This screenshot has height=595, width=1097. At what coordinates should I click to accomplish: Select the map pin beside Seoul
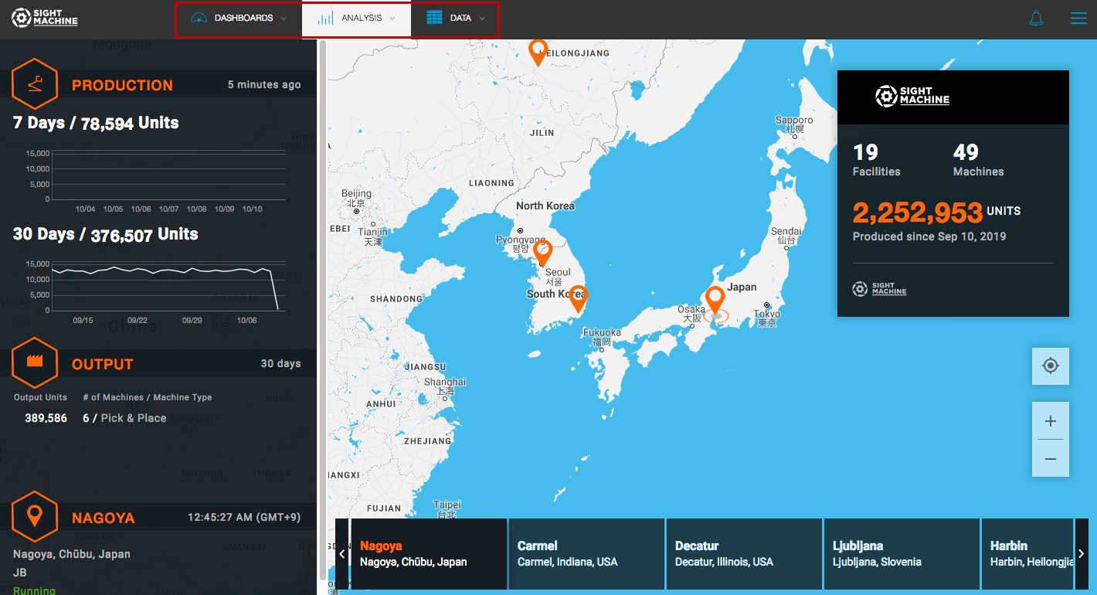(543, 253)
